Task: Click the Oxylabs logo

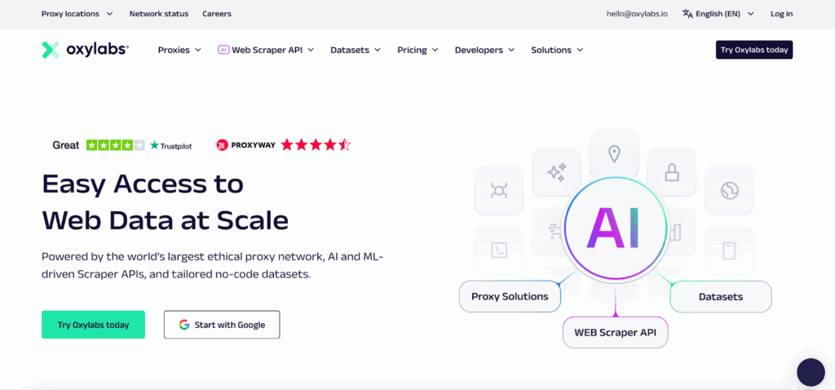Action: point(85,50)
